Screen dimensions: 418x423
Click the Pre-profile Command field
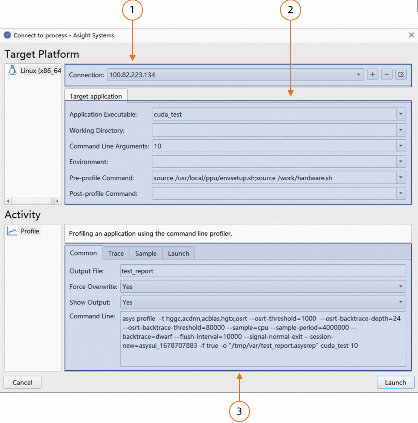click(274, 177)
